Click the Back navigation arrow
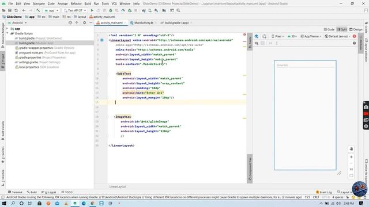369x207 pixels. [x=24, y=10]
